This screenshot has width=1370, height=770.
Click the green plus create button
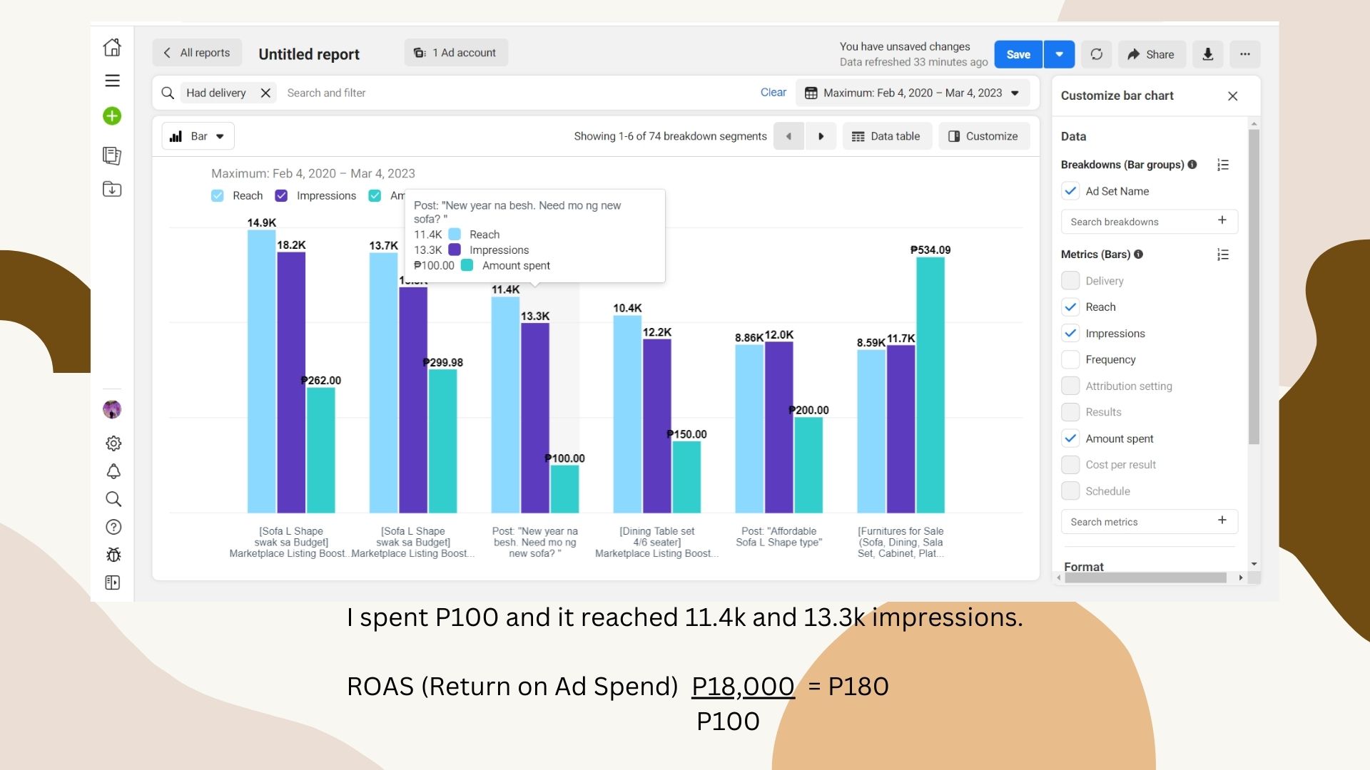[x=112, y=116]
